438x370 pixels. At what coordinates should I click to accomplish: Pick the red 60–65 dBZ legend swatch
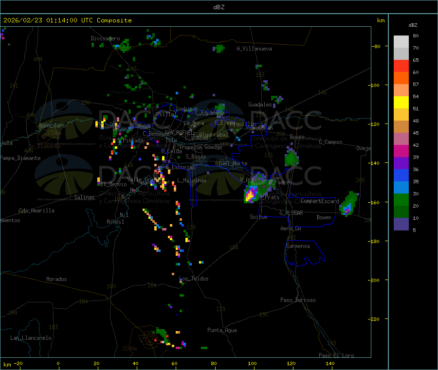click(401, 66)
